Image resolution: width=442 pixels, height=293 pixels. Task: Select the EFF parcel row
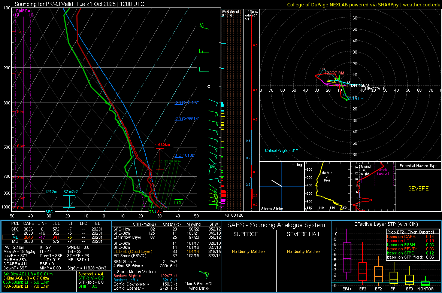click(57, 233)
